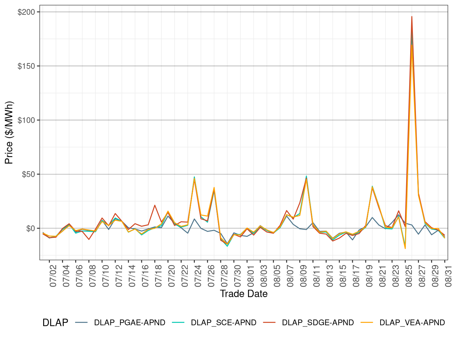
Task: Click the $200 y-axis label
Action: (26, 12)
